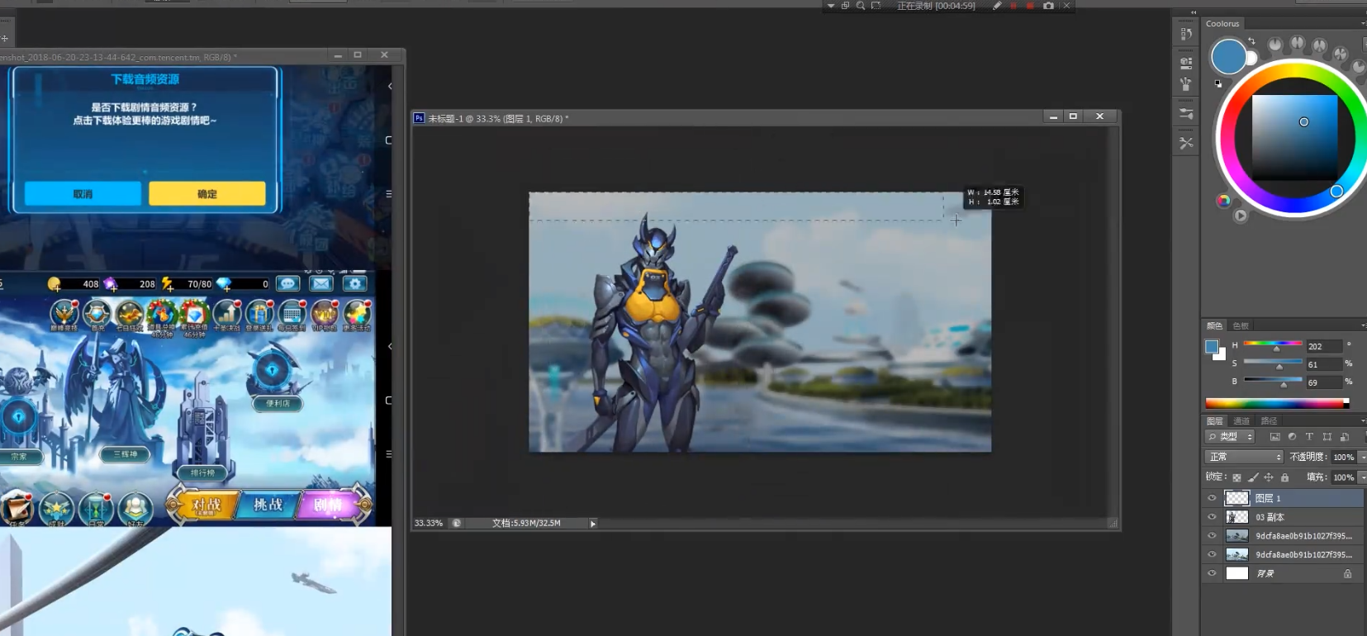This screenshot has width=1367, height=636.
Task: Filter layers by adjustment layer icon
Action: click(1292, 437)
